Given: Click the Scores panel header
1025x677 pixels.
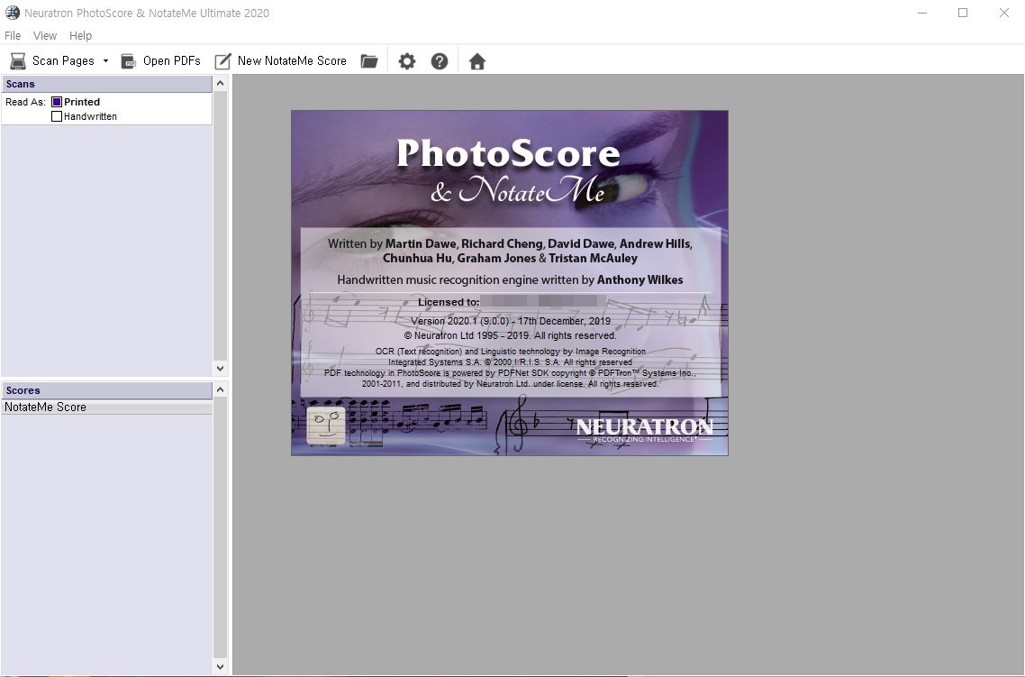Looking at the screenshot, I should click(106, 390).
